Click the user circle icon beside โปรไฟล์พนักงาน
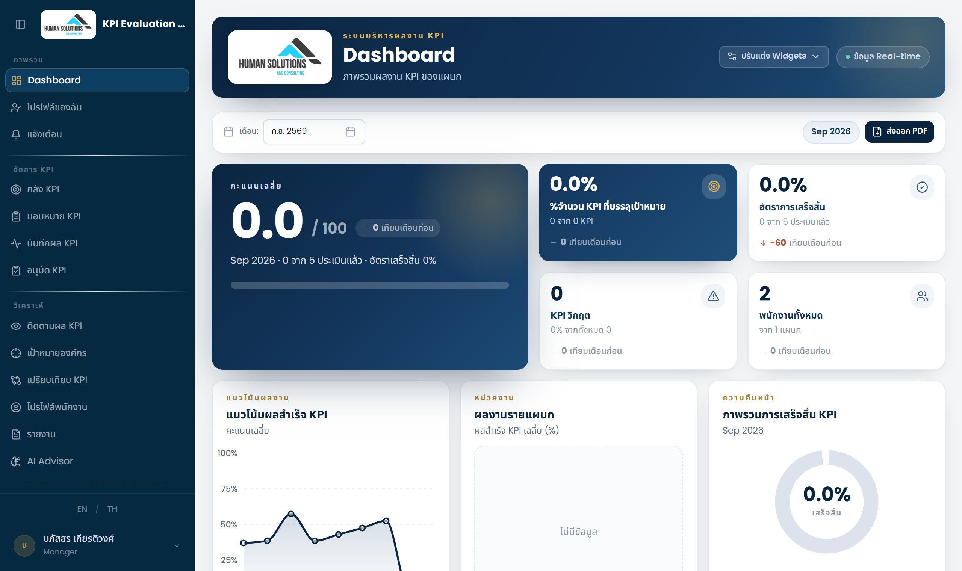 (16, 408)
